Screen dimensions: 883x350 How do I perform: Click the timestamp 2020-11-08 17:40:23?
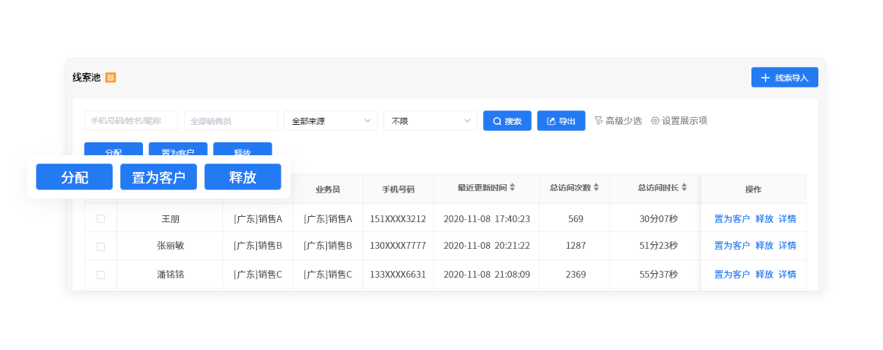[x=487, y=218]
